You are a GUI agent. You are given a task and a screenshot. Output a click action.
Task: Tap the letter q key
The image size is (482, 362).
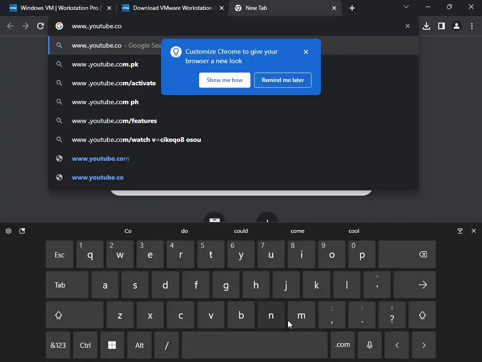tap(90, 255)
